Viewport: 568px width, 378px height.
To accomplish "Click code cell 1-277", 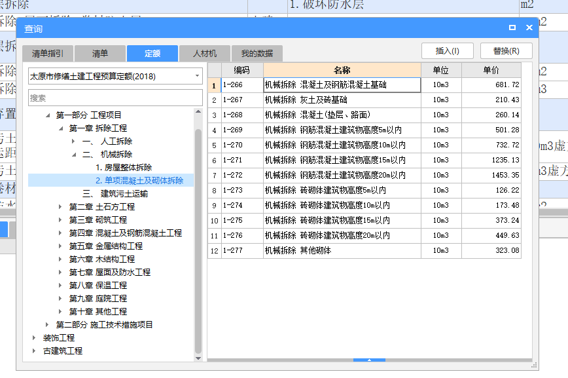I will 242,250.
